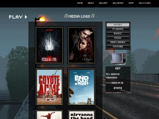The image size is (159, 119).
Task: Click the PLAY triangle VHS icon
Action: click(26, 17)
